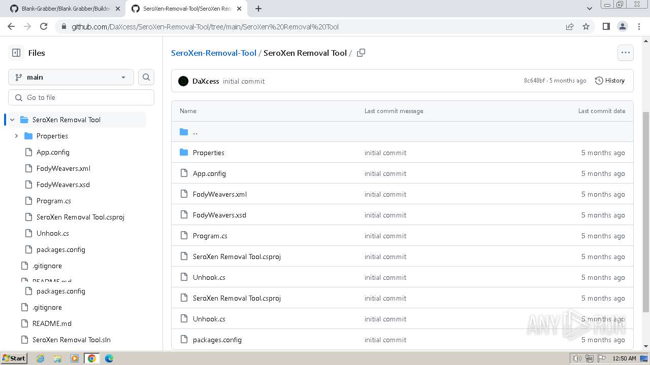650x365 pixels.
Task: Collapse the file tree side panel icon
Action: pos(16,53)
